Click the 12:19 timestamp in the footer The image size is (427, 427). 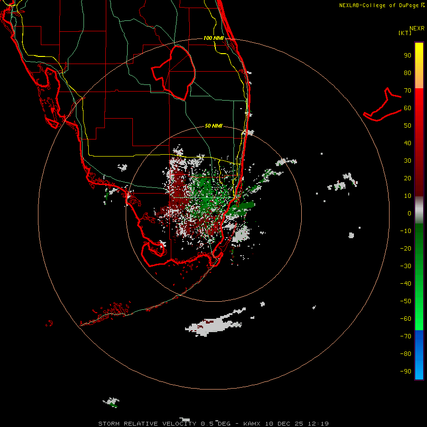coord(318,424)
